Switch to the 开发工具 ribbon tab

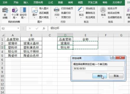[x=93, y=2]
